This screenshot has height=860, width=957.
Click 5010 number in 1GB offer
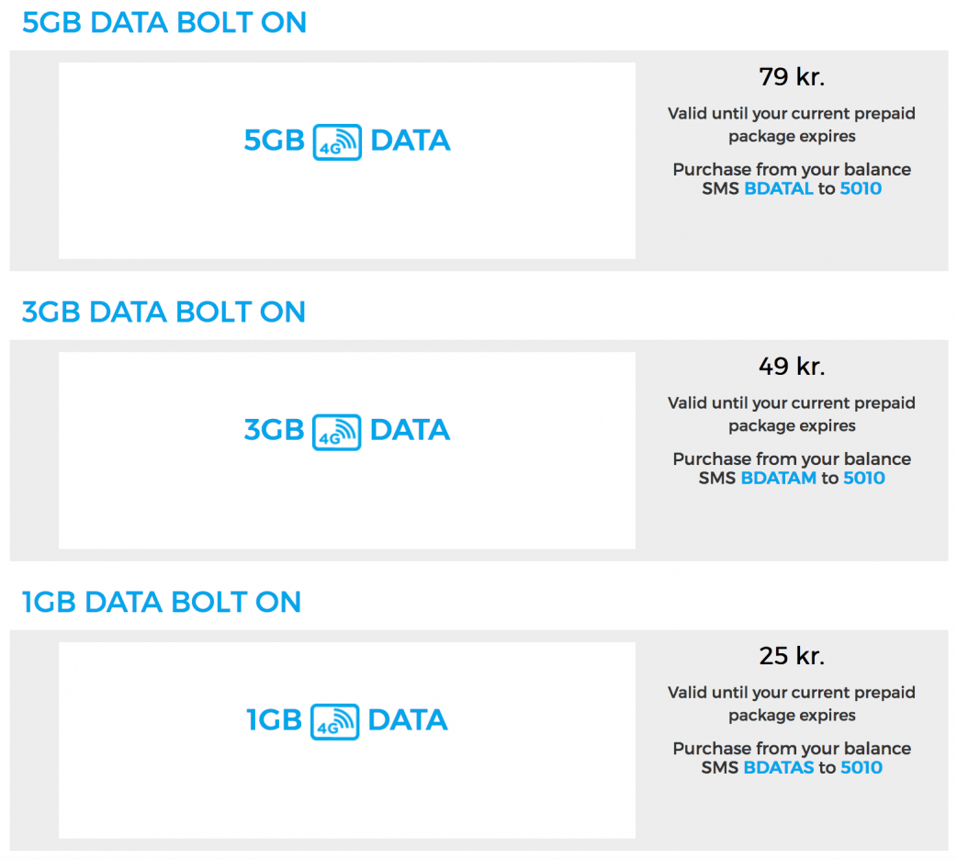pyautogui.click(x=861, y=768)
